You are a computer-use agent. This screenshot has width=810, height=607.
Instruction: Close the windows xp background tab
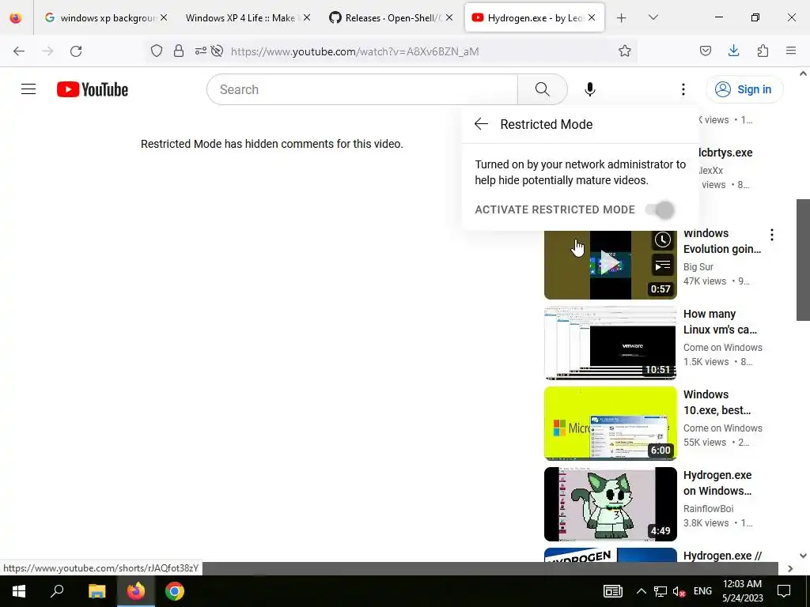coord(164,17)
